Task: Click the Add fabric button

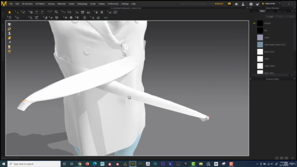Action: pos(270,17)
